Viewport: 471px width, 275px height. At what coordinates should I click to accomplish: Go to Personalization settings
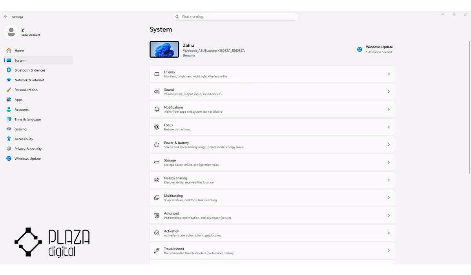(x=38, y=90)
